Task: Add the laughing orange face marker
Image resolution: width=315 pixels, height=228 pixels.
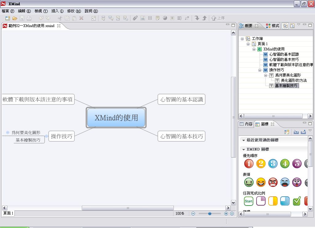Action: [261, 183]
